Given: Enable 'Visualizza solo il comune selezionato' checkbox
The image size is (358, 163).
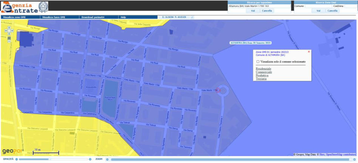Looking at the screenshot, I should point(258,62).
